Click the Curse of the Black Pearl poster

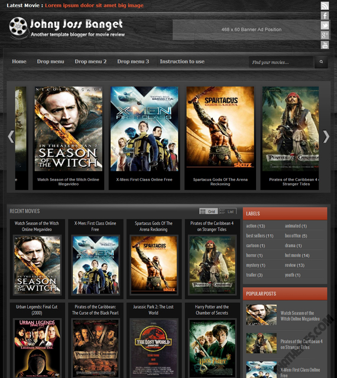point(96,348)
